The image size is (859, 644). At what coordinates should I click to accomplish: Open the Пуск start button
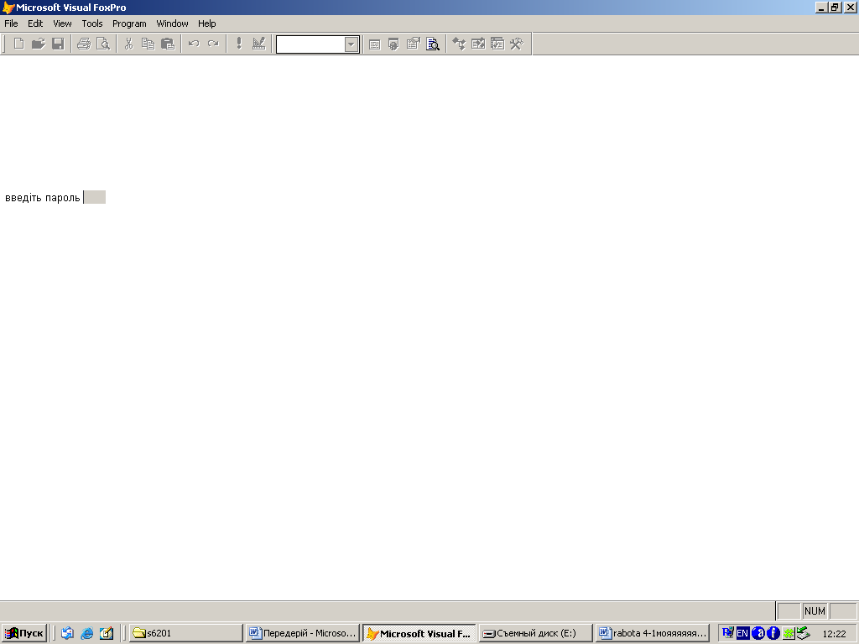point(24,634)
